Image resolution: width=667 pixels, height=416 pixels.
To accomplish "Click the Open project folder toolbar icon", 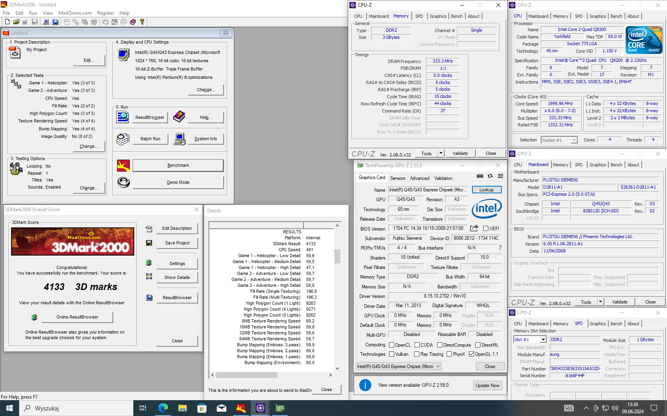I will [x=16, y=22].
